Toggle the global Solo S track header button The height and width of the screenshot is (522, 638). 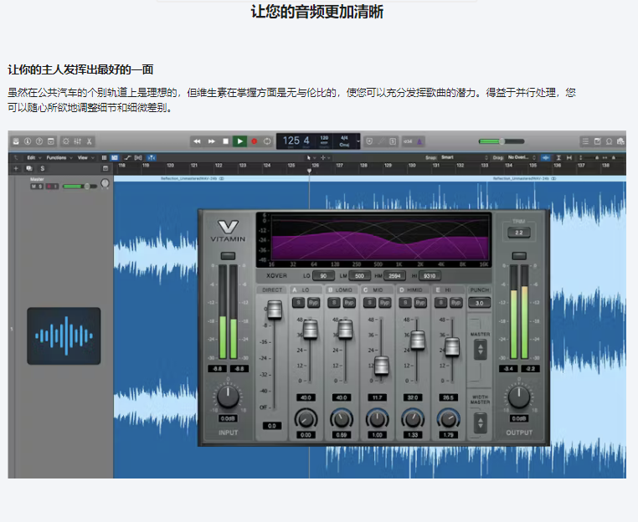(43, 168)
